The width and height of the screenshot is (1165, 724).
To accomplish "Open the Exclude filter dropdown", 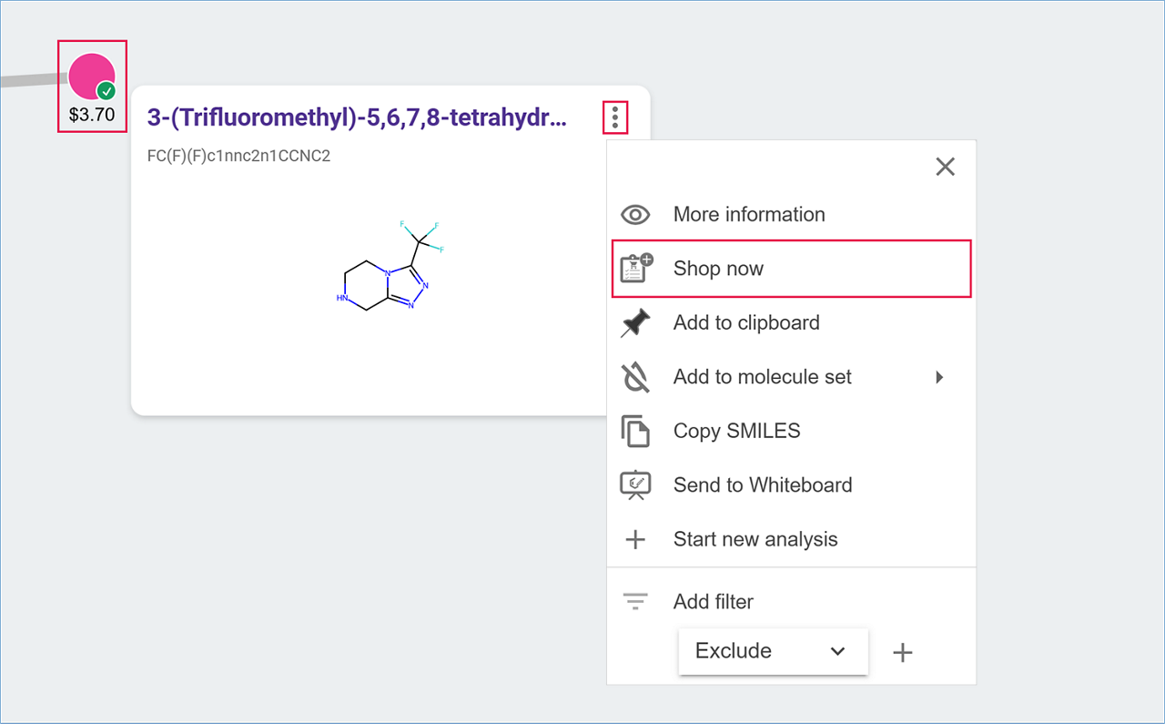I will click(773, 651).
